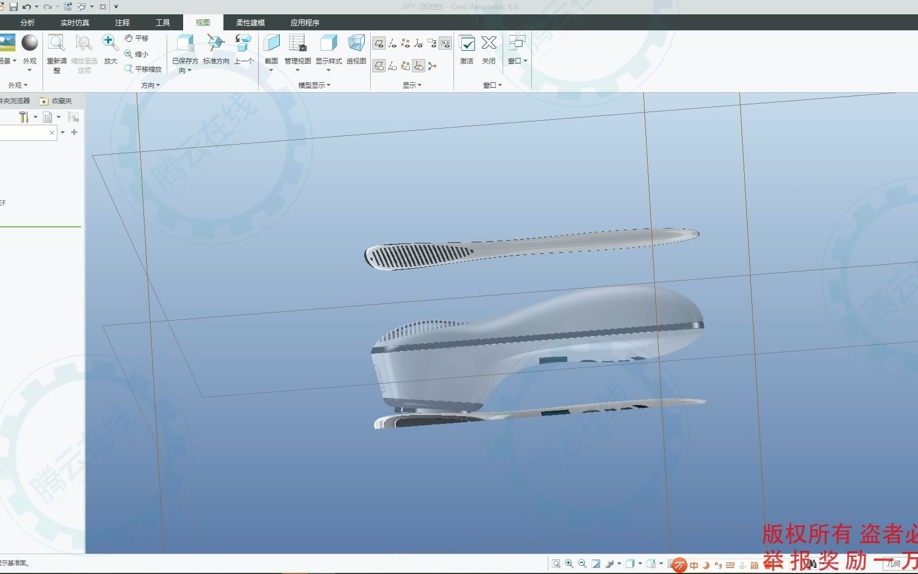The height and width of the screenshot is (574, 918).
Task: Open the tree display list icon
Action: click(x=48, y=117)
